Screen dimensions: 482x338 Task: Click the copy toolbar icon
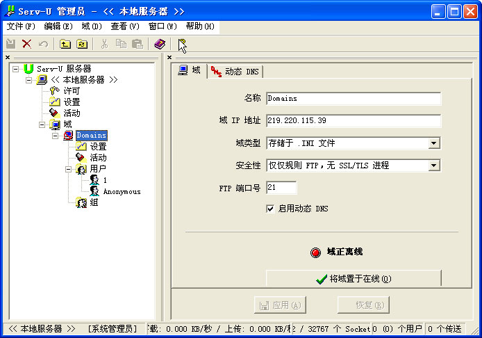click(121, 44)
